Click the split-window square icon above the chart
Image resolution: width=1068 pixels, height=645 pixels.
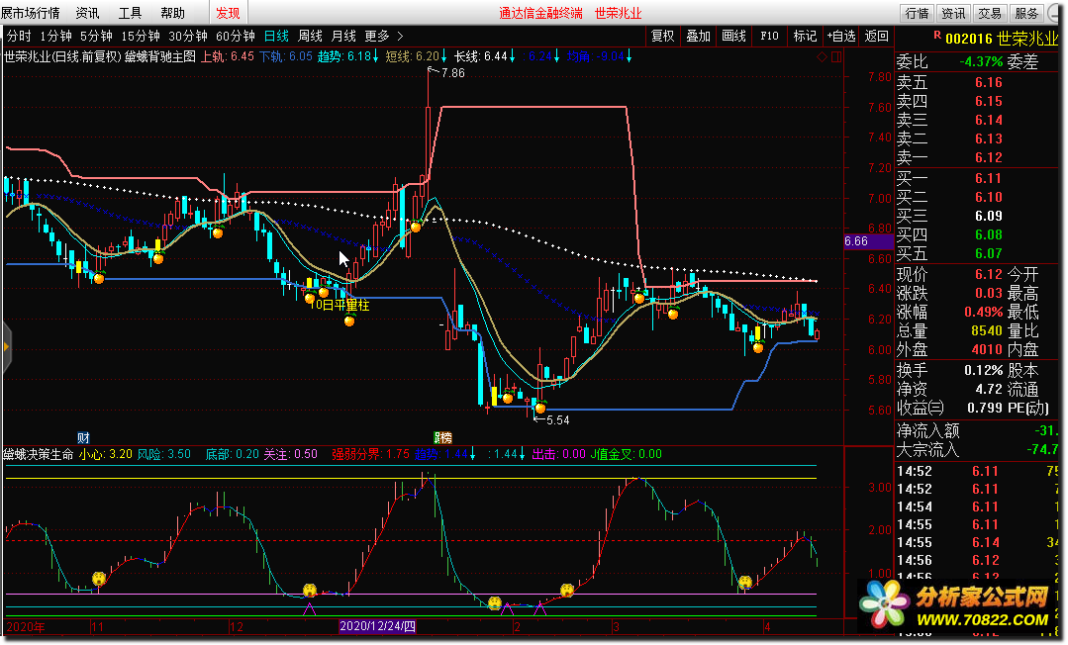pyautogui.click(x=836, y=57)
